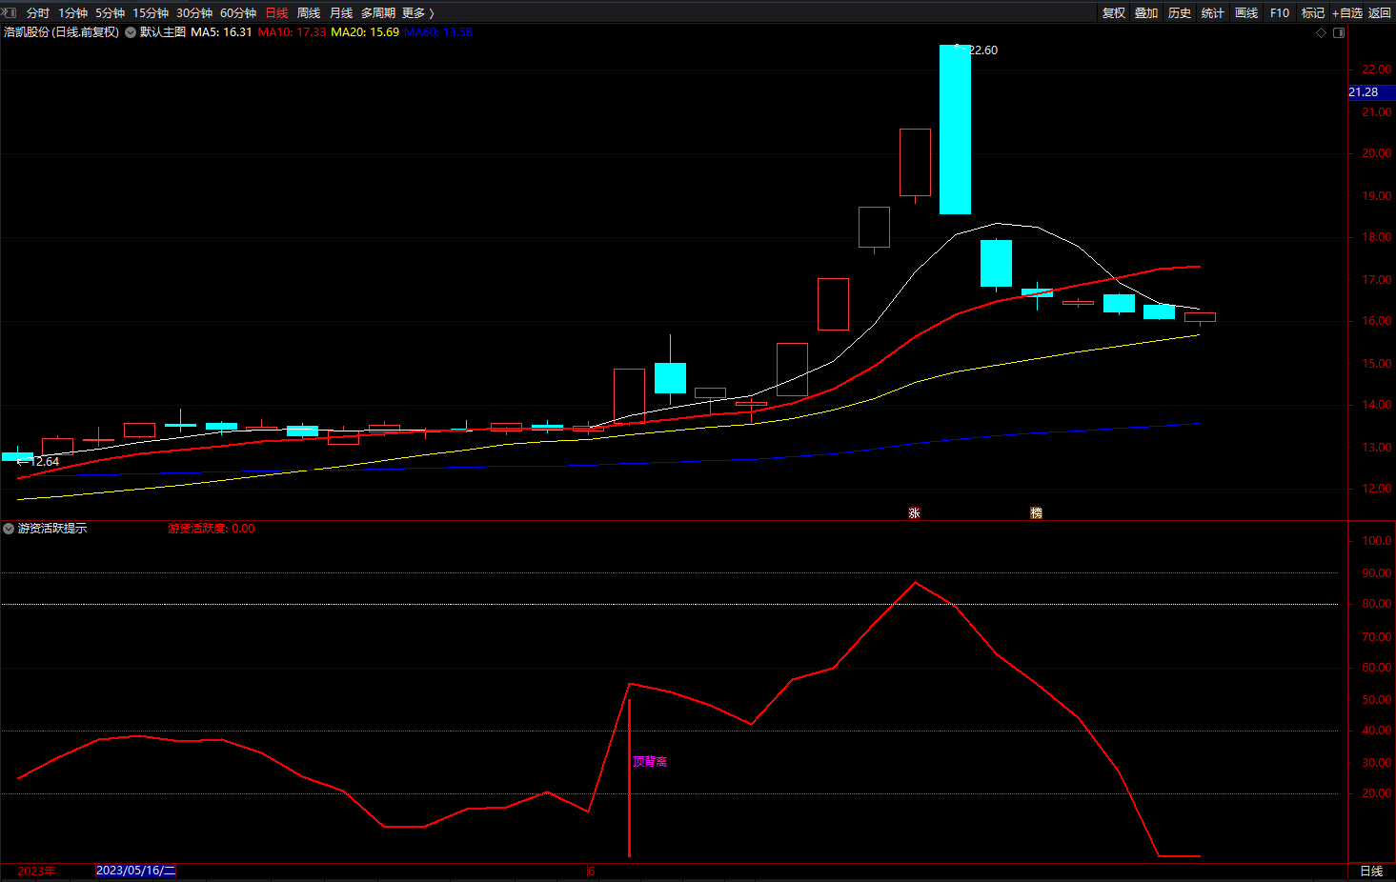The height and width of the screenshot is (882, 1396).
Task: Select the 周线 weekly period tab
Action: pos(309,12)
